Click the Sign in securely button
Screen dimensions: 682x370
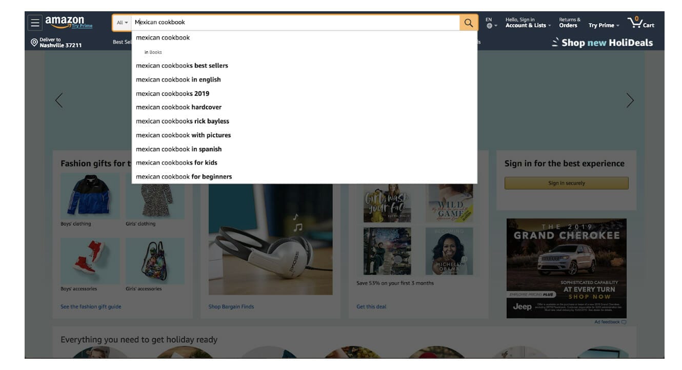pos(566,183)
